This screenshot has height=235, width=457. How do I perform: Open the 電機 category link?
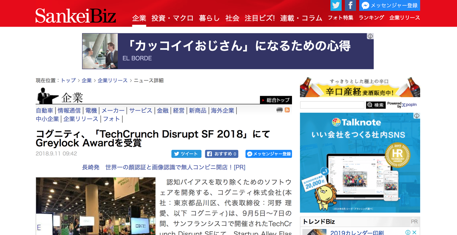click(x=91, y=111)
